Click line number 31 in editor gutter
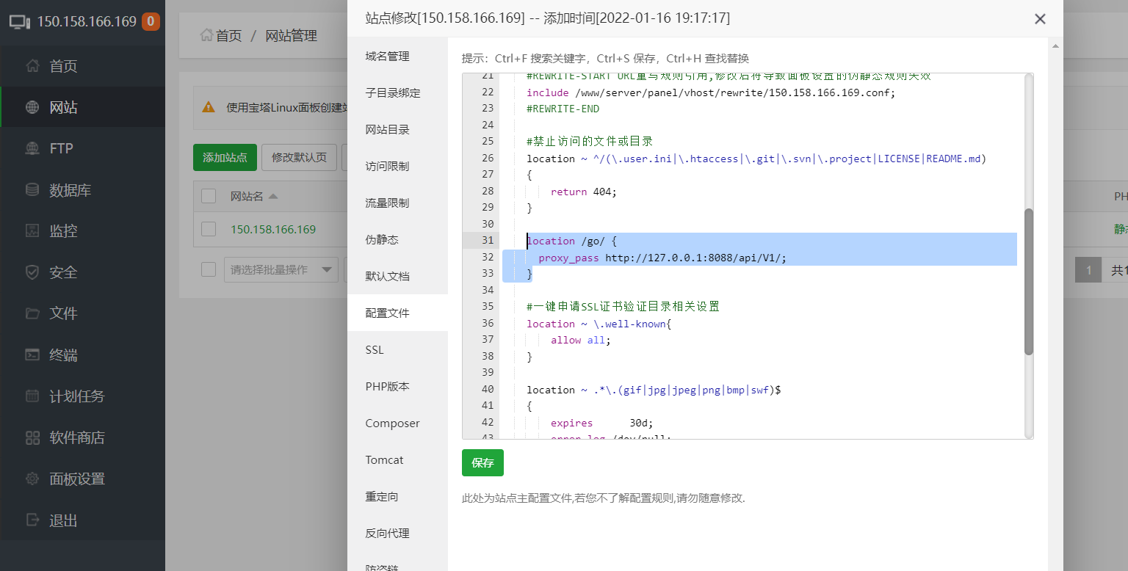Screen dimensions: 1128x571 click(488, 241)
